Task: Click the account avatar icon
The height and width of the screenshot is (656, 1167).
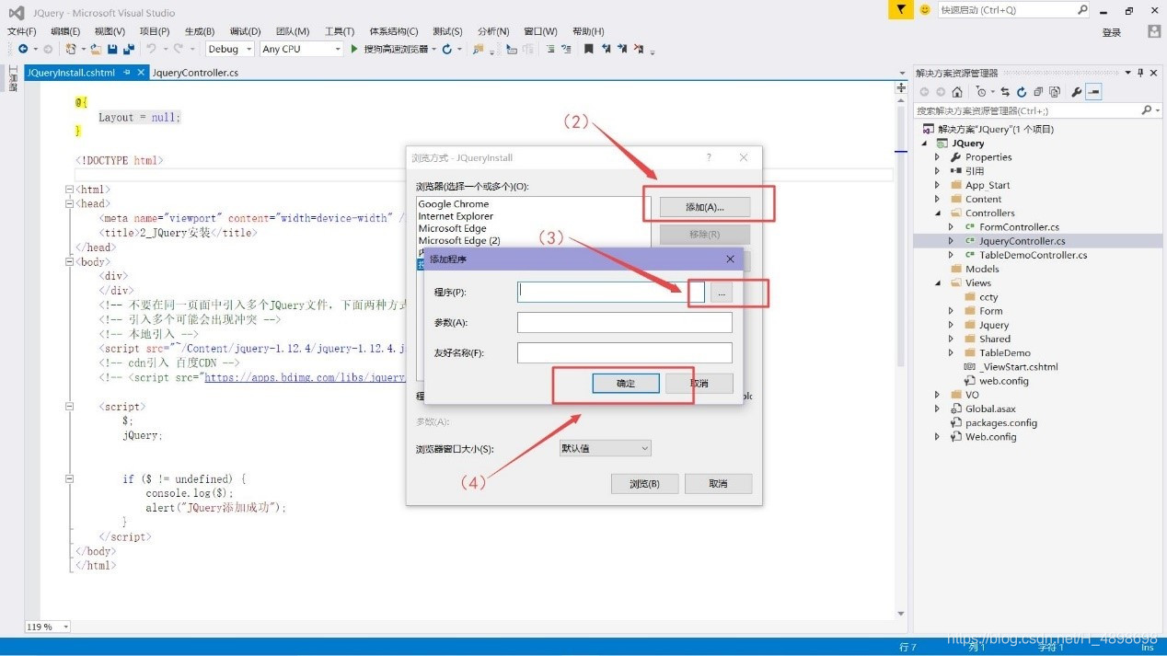Action: pyautogui.click(x=1154, y=31)
